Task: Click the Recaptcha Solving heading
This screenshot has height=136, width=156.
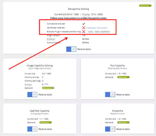Action: pos(79,9)
